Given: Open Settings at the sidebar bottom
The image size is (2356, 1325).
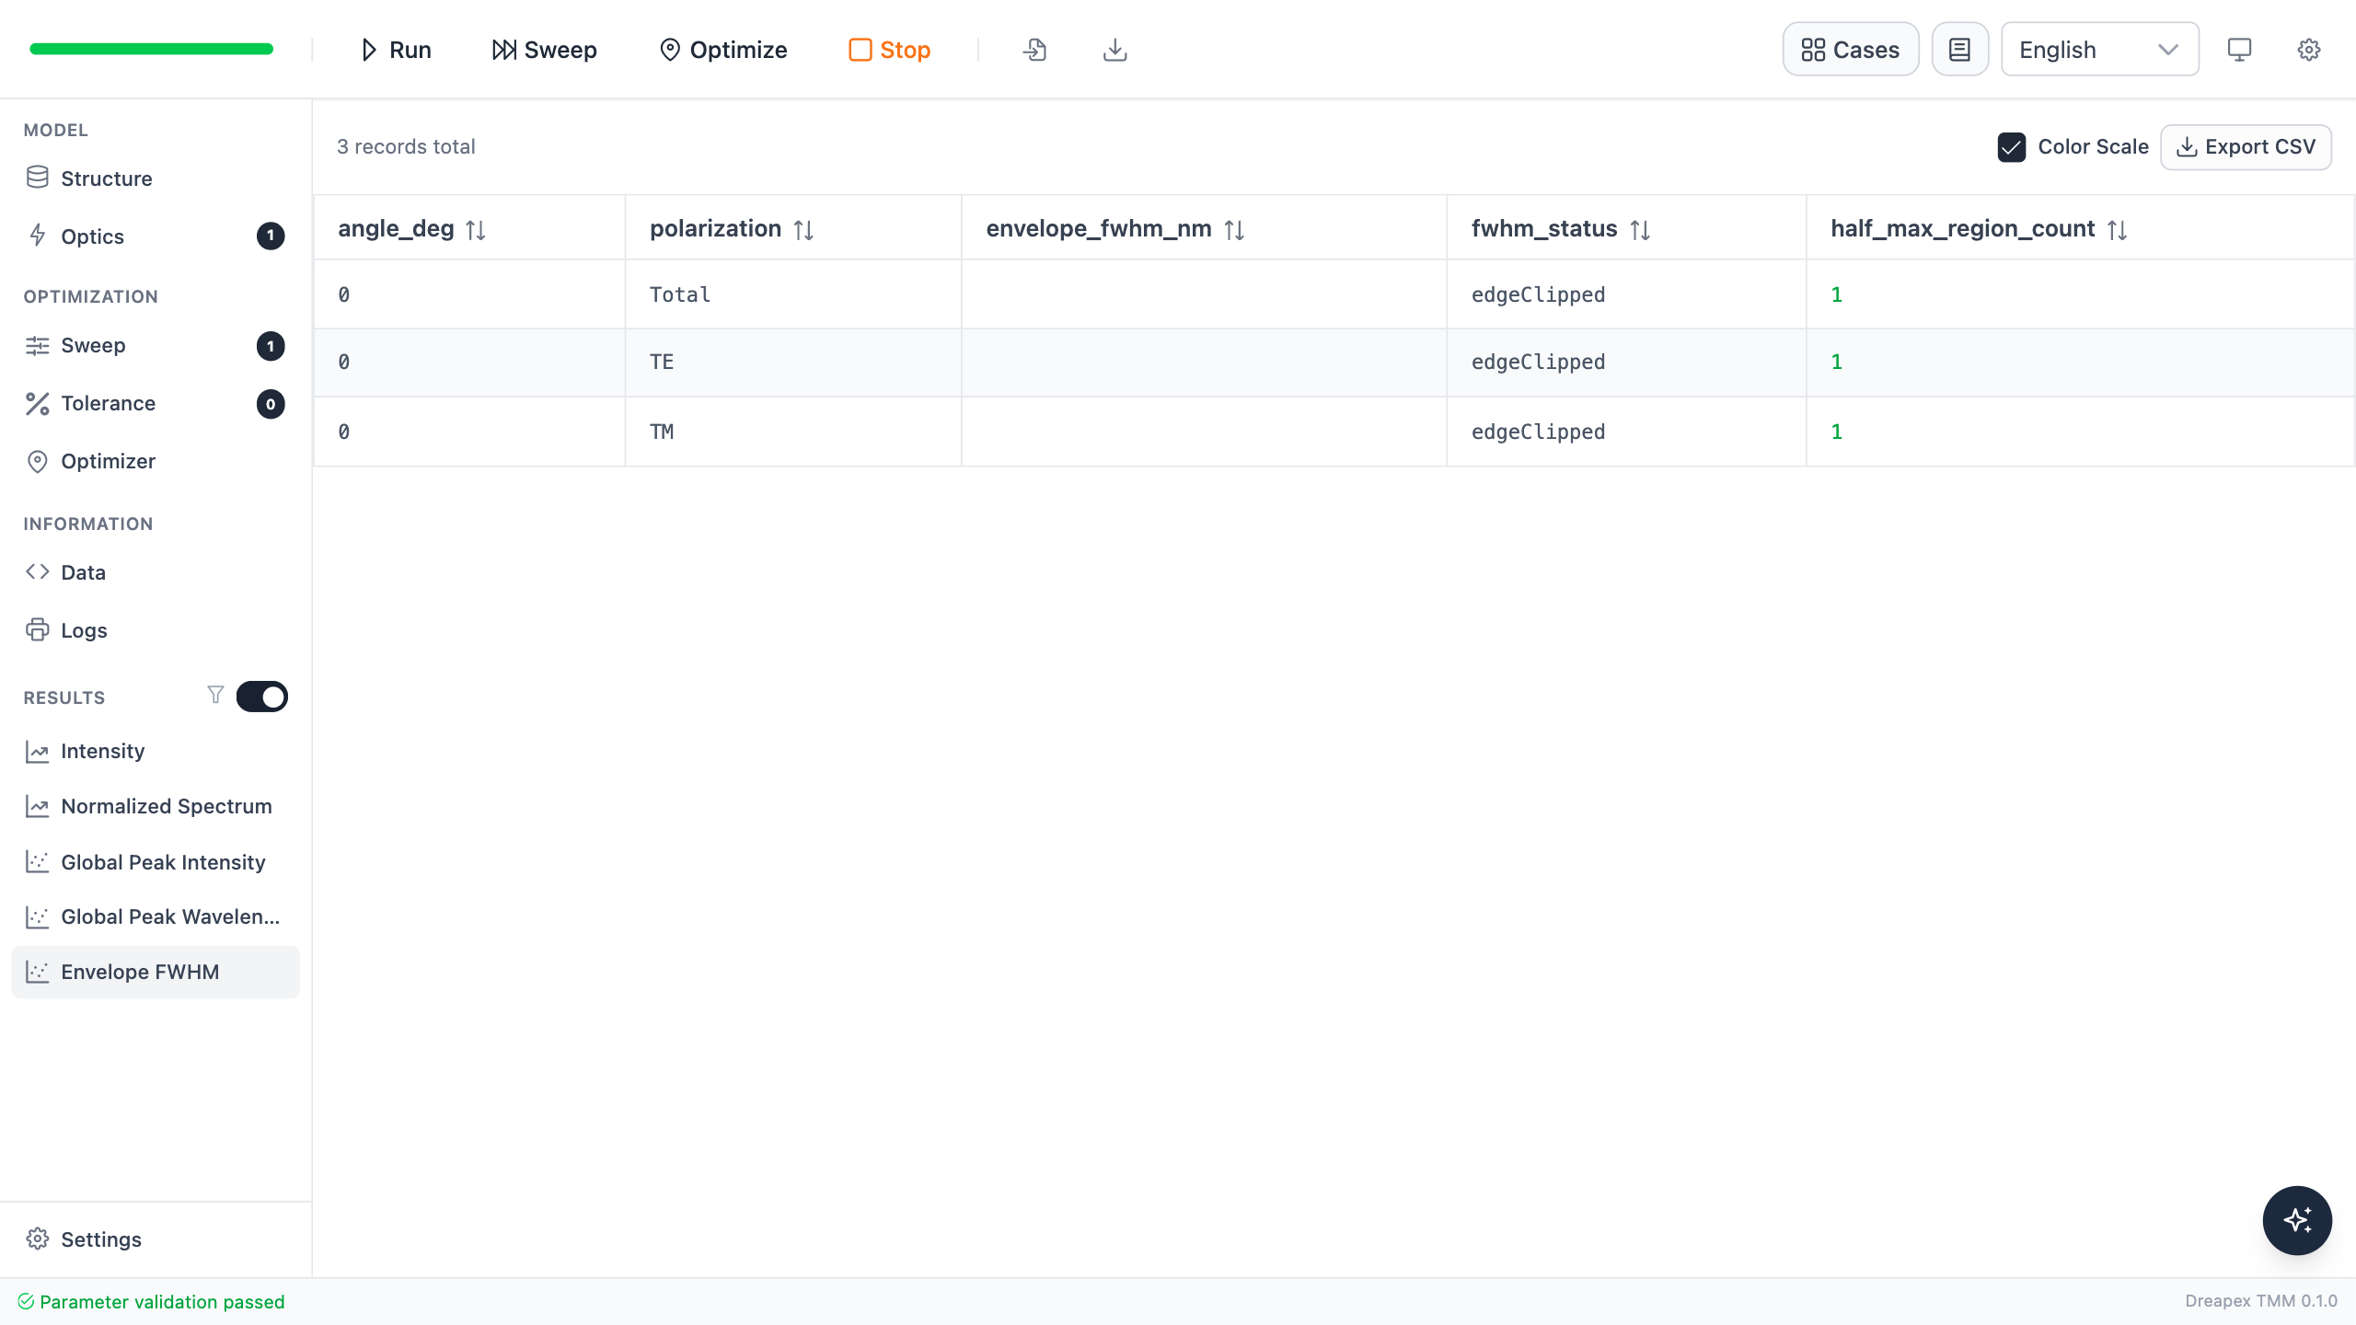Looking at the screenshot, I should (155, 1239).
